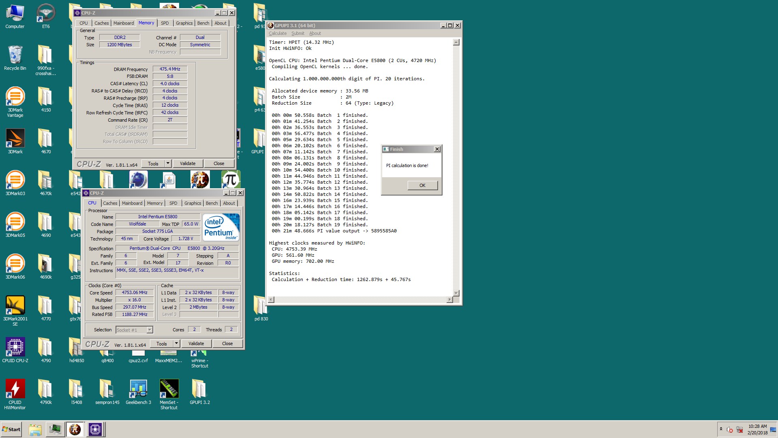Open CPUID HWMonitor desktop shortcut
This screenshot has width=778, height=438.
(15, 394)
